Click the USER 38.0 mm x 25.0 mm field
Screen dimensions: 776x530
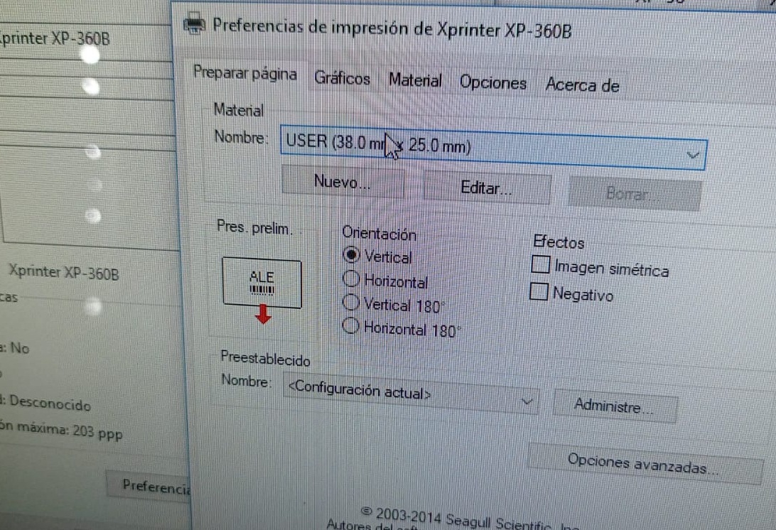(493, 148)
